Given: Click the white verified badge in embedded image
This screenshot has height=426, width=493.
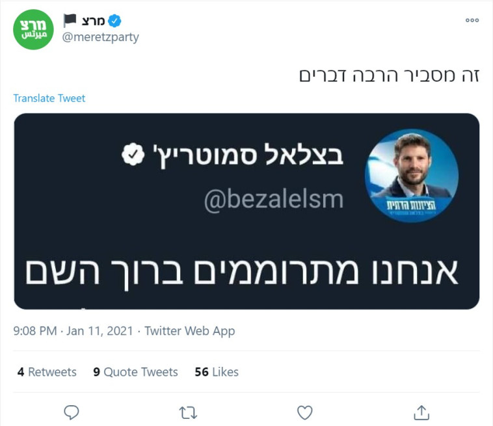Looking at the screenshot, I should click(x=133, y=157).
